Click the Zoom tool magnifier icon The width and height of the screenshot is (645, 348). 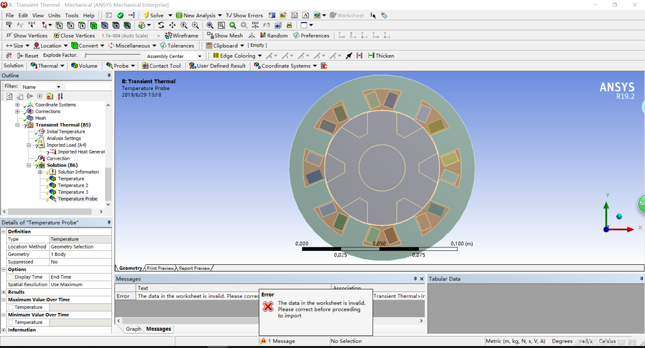[184, 25]
